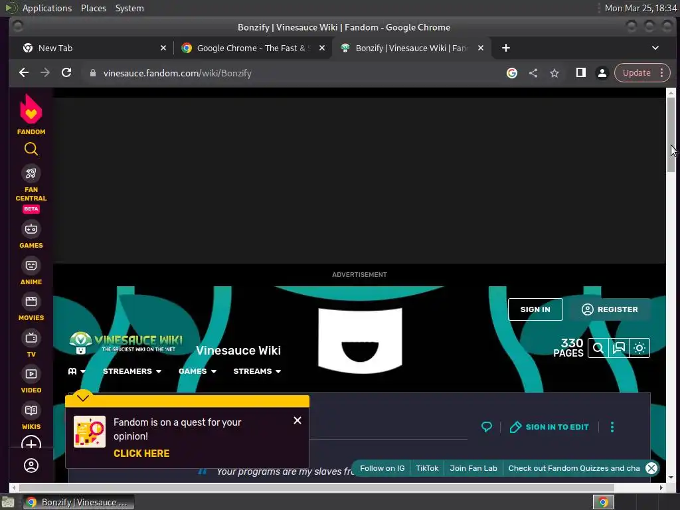Expand the Games wiki dropdown

point(197,371)
